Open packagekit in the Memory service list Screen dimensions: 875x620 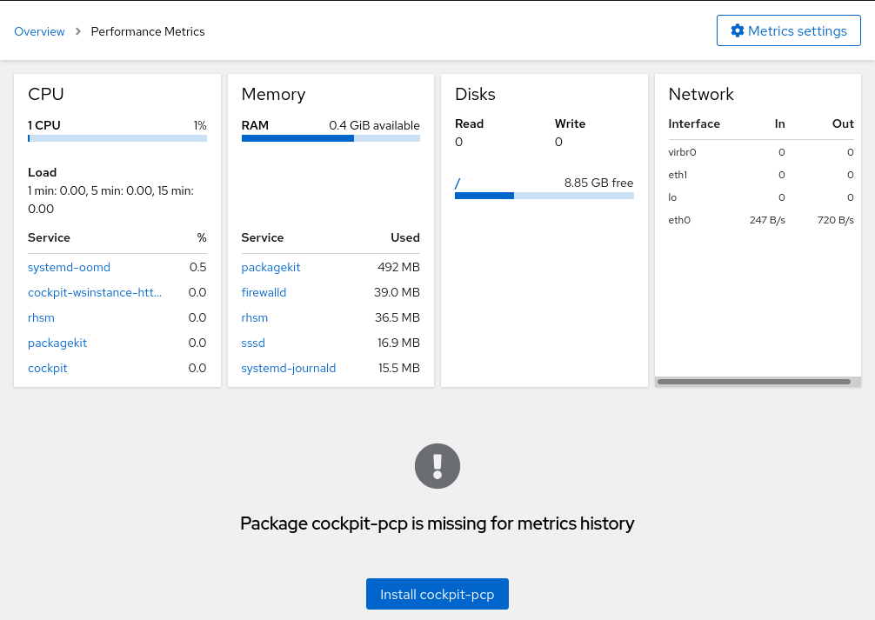271,267
